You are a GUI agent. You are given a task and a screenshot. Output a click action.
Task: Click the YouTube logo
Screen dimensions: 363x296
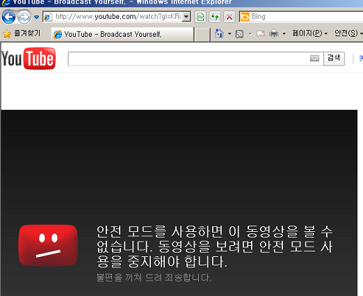coord(29,59)
